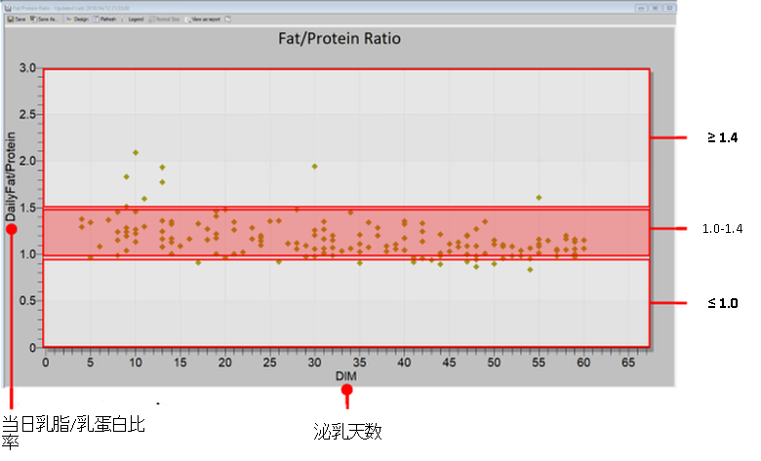Viewport: 761px width, 461px height.
Task: Open View as report
Action: click(206, 18)
